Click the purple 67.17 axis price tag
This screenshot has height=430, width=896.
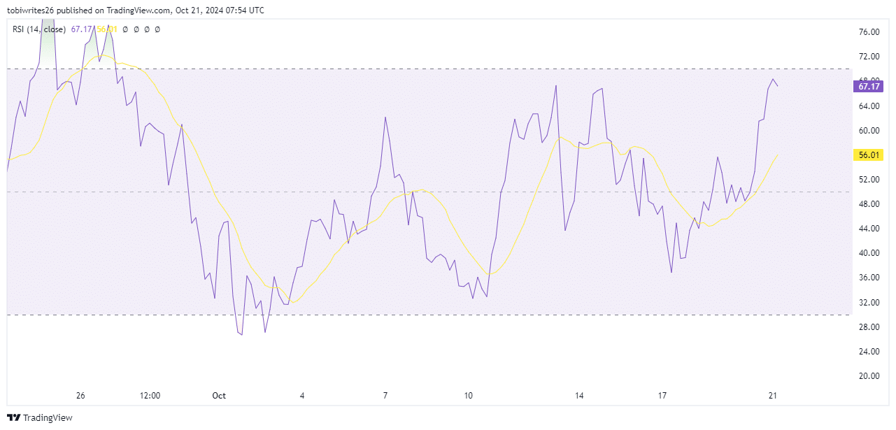(x=868, y=87)
